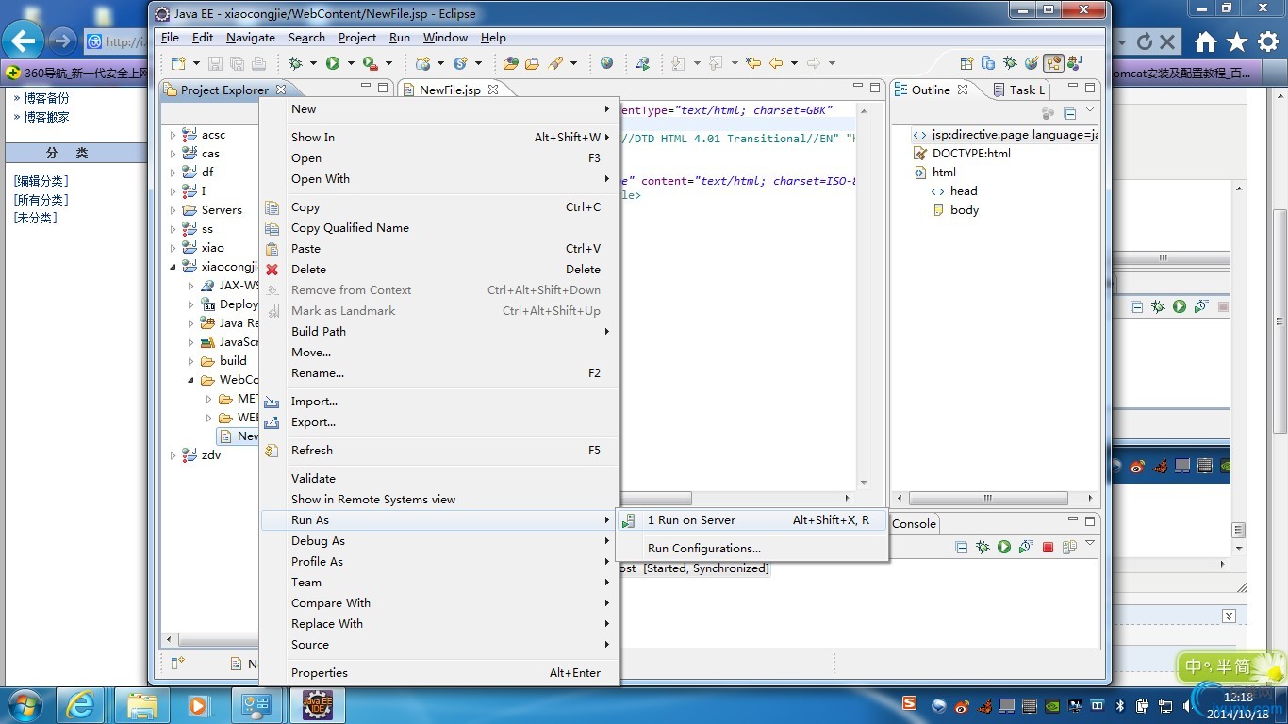
Task: Select Debug As in the context menu
Action: tap(439, 541)
